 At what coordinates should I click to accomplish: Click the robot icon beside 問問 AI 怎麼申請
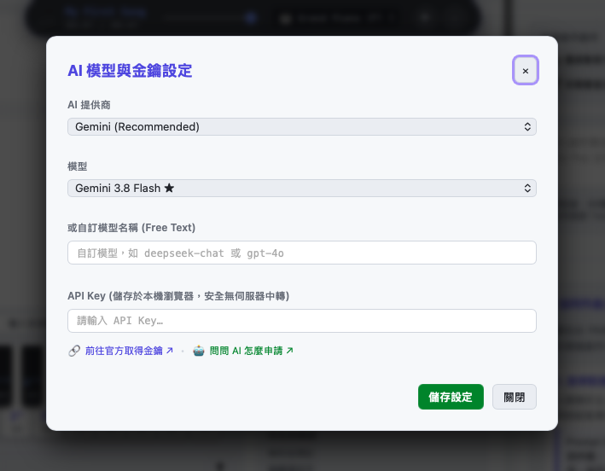[199, 351]
